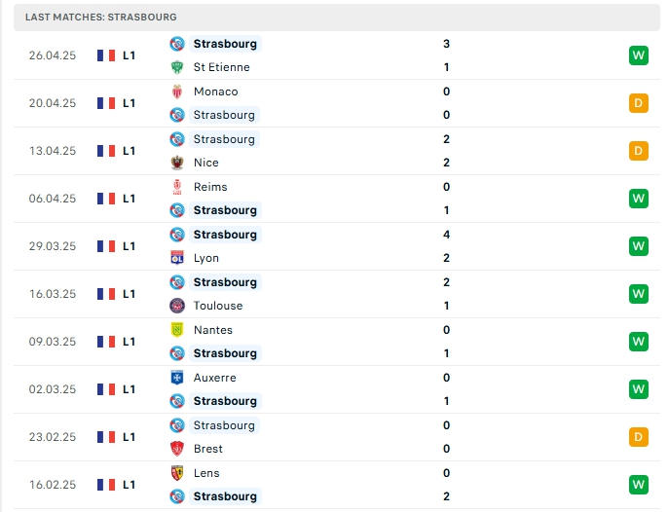Click the St Etienne club crest icon
This screenshot has width=669, height=512.
(x=177, y=67)
